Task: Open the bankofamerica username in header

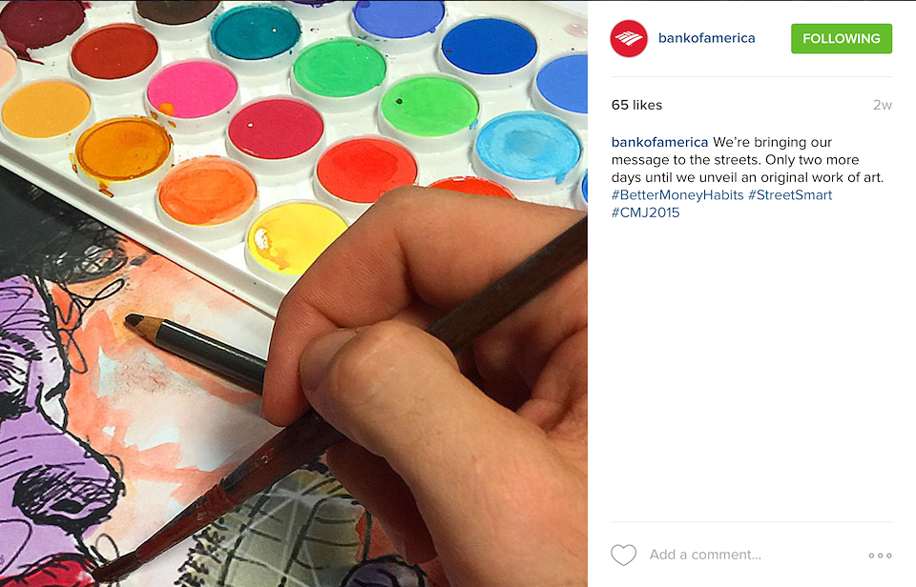Action: (x=706, y=38)
